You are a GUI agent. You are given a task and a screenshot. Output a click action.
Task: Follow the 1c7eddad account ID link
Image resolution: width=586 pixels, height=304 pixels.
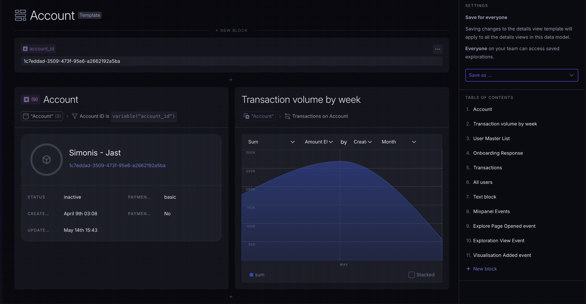(117, 165)
